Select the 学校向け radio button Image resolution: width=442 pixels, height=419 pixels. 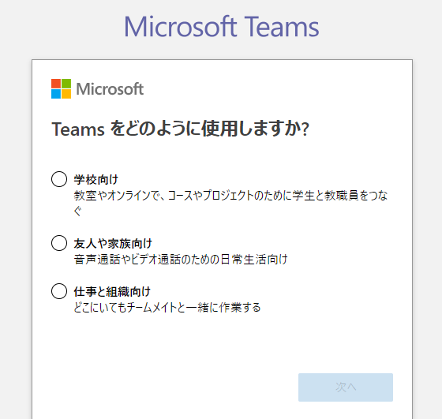pyautogui.click(x=59, y=179)
